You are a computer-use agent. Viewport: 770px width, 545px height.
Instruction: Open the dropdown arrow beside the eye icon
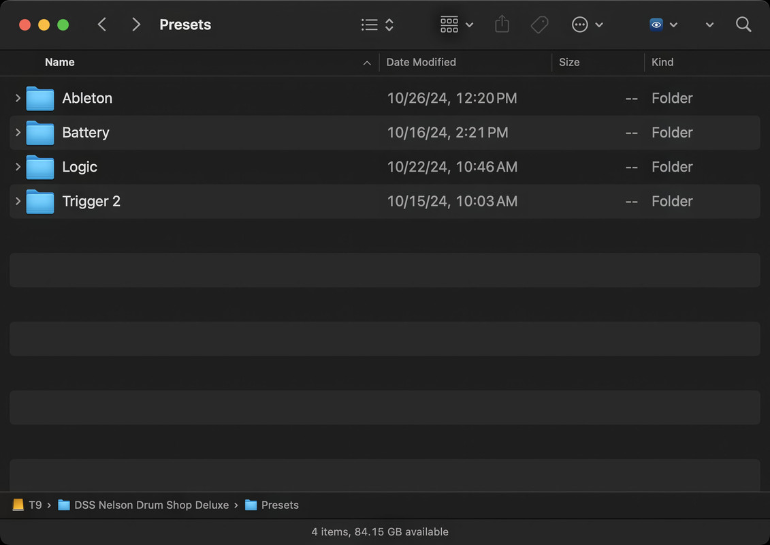[x=674, y=25]
